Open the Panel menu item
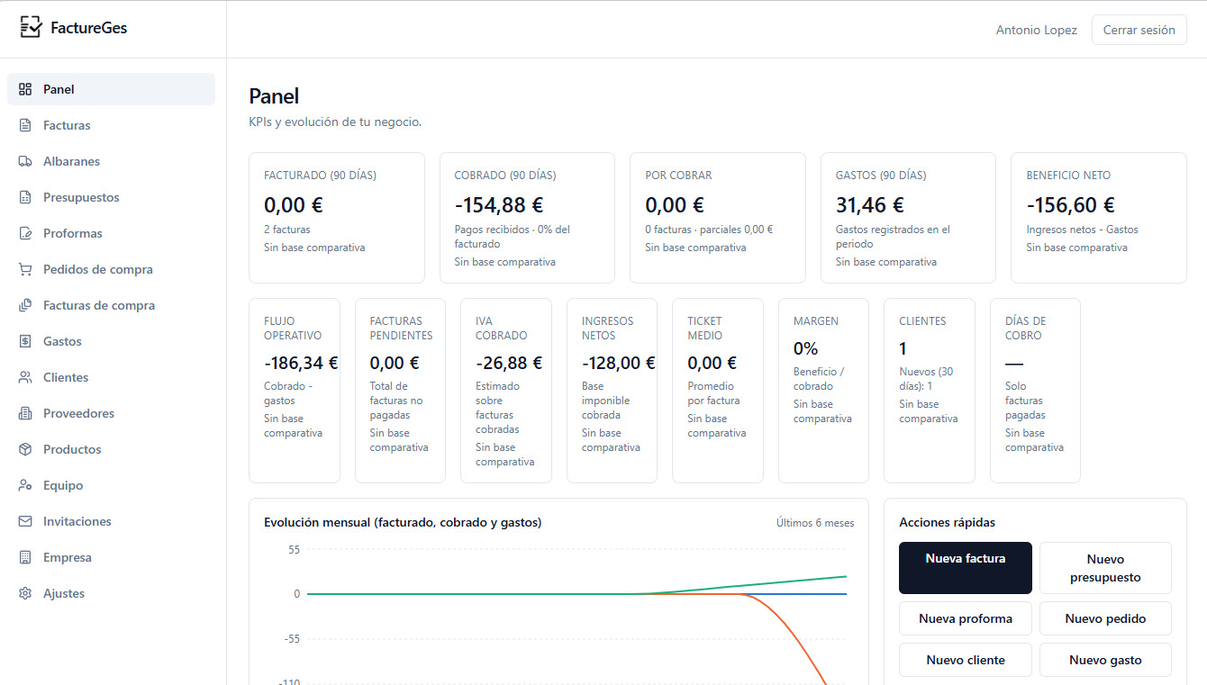Viewport: 1207px width, 685px height. click(x=111, y=89)
